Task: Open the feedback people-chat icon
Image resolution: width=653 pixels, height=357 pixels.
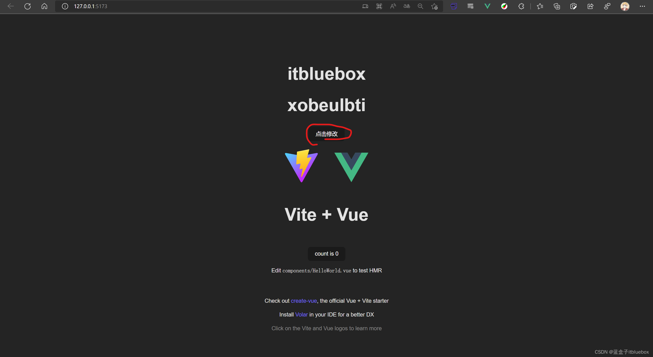Action: click(607, 6)
